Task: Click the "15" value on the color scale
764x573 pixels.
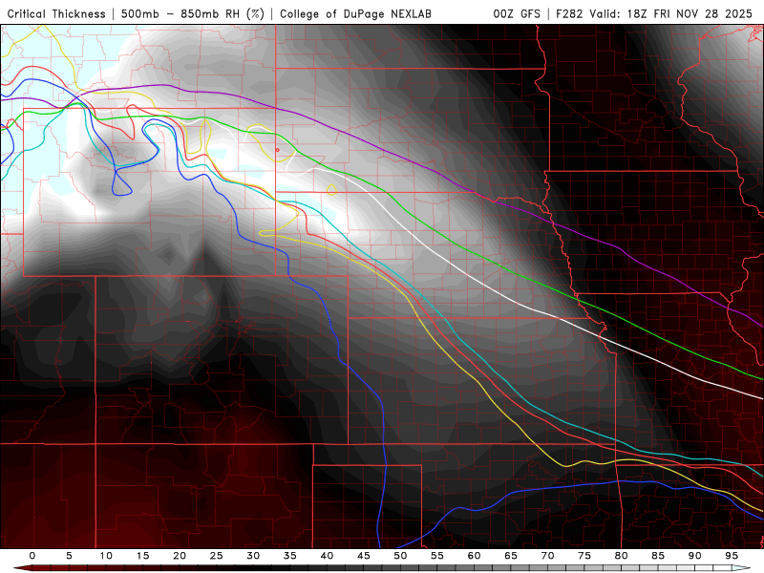Action: pos(142,556)
